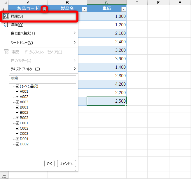The width and height of the screenshot is (191, 179).
Task: Expand the 色フィルター submenu arrow
Action: (75, 60)
